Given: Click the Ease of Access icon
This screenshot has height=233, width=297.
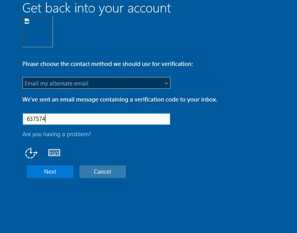Looking at the screenshot, I should (31, 153).
